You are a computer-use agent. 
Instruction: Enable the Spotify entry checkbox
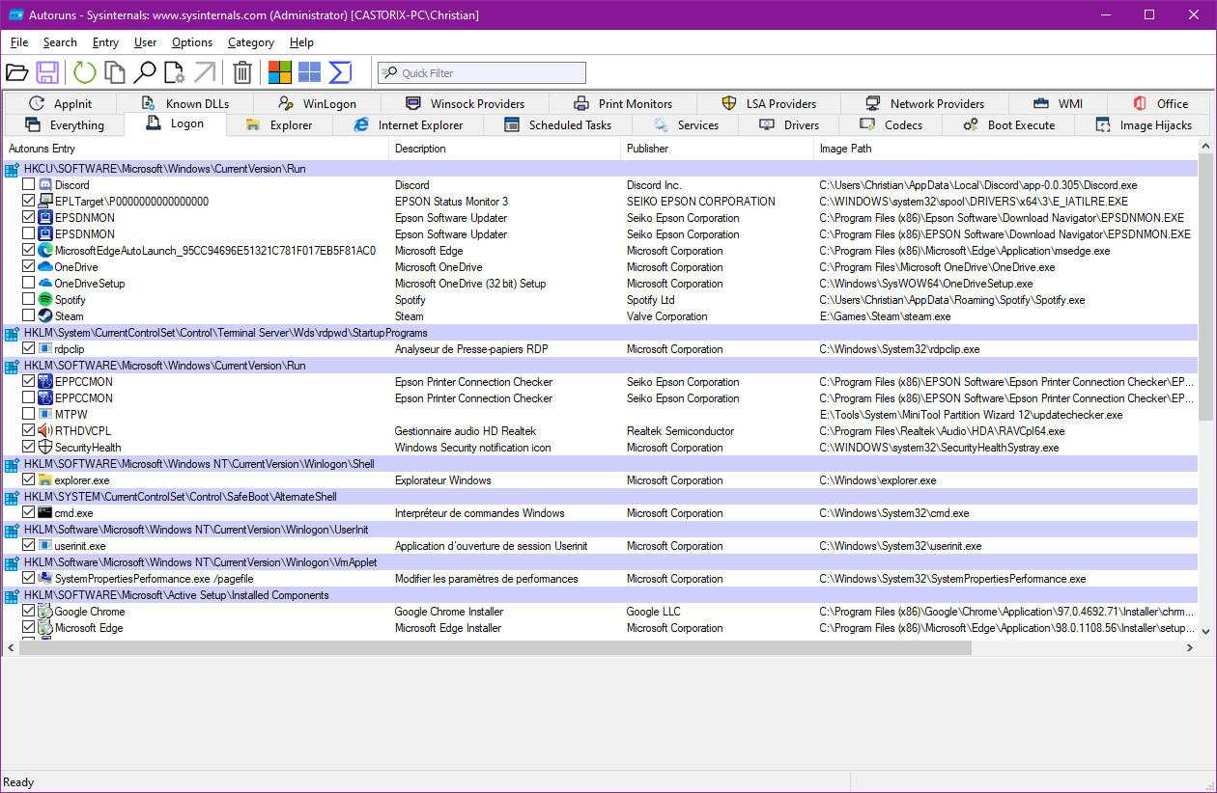29,300
